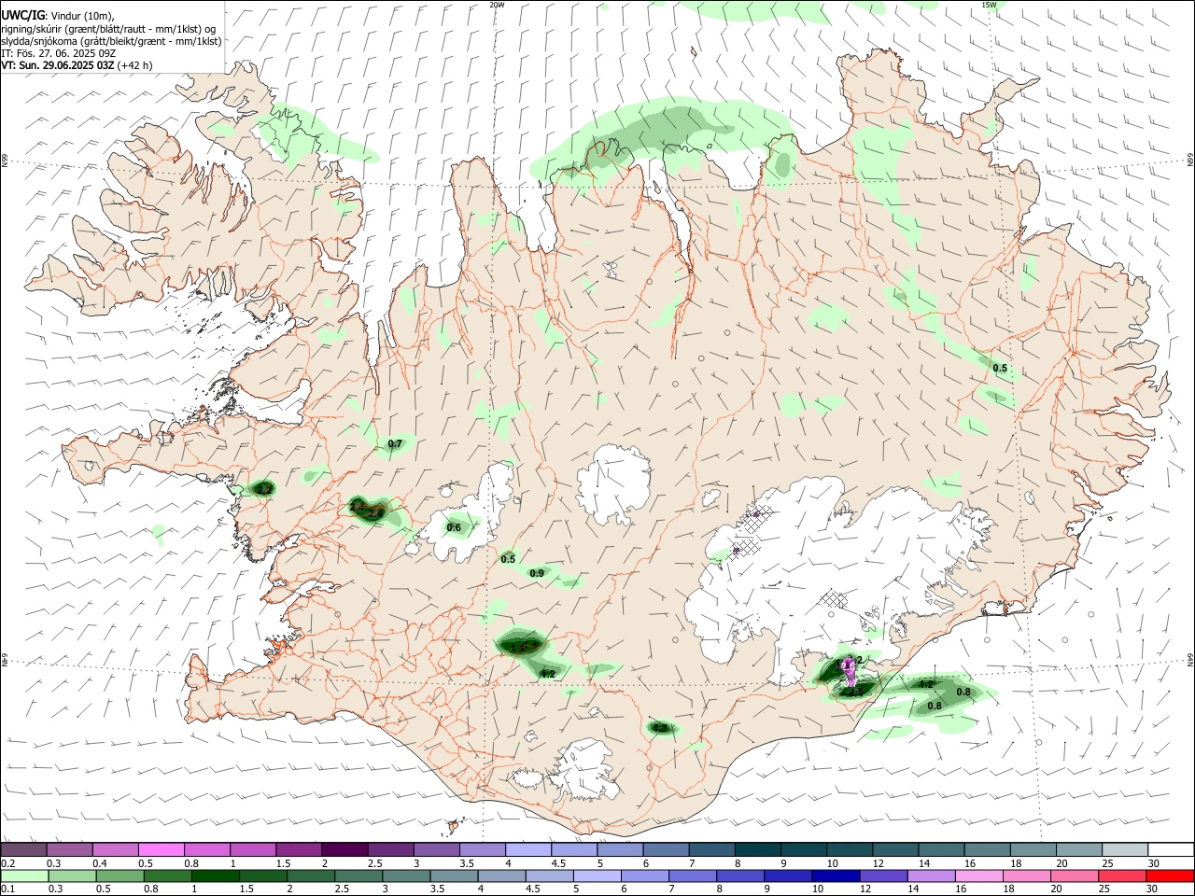
Task: Click the 0.1 label in the lower legend
Action: (x=7, y=889)
